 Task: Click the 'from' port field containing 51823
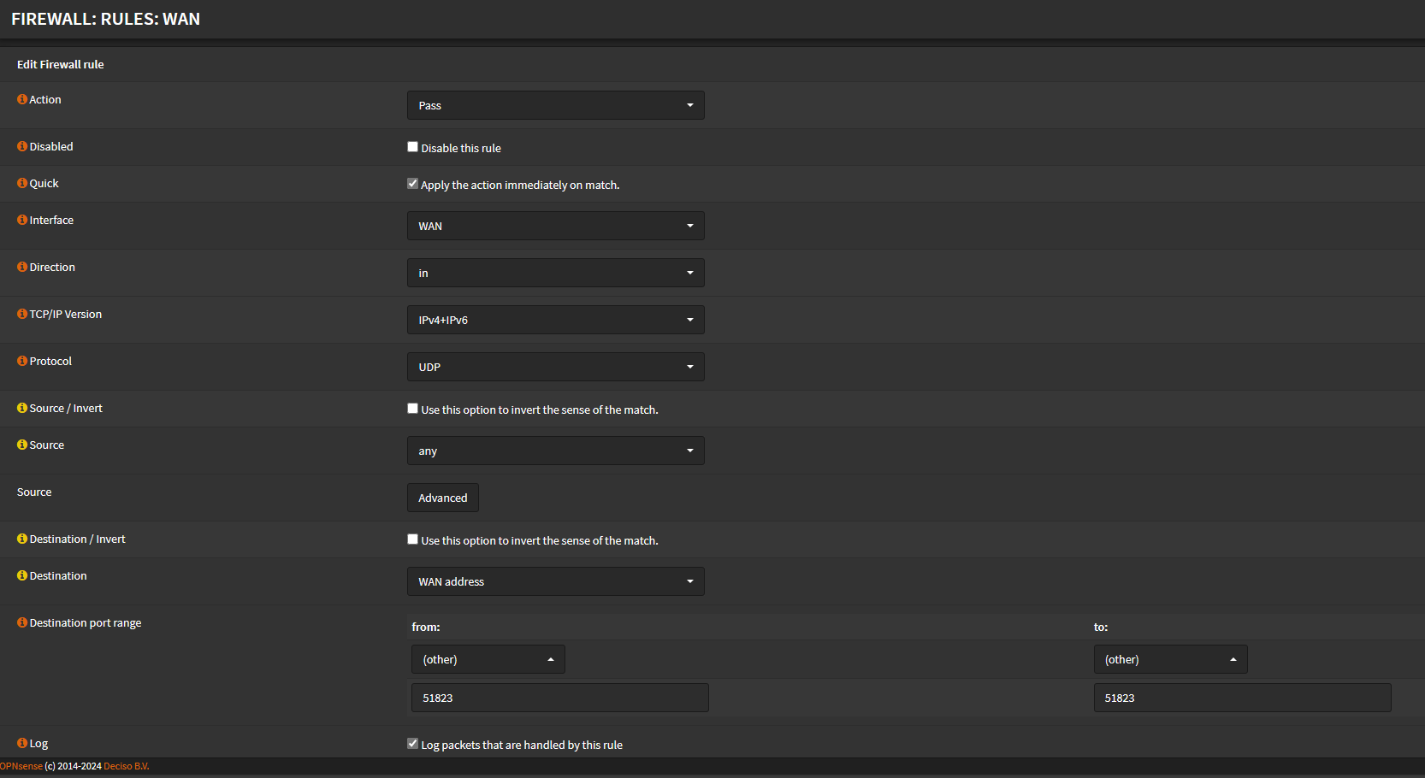(x=560, y=698)
